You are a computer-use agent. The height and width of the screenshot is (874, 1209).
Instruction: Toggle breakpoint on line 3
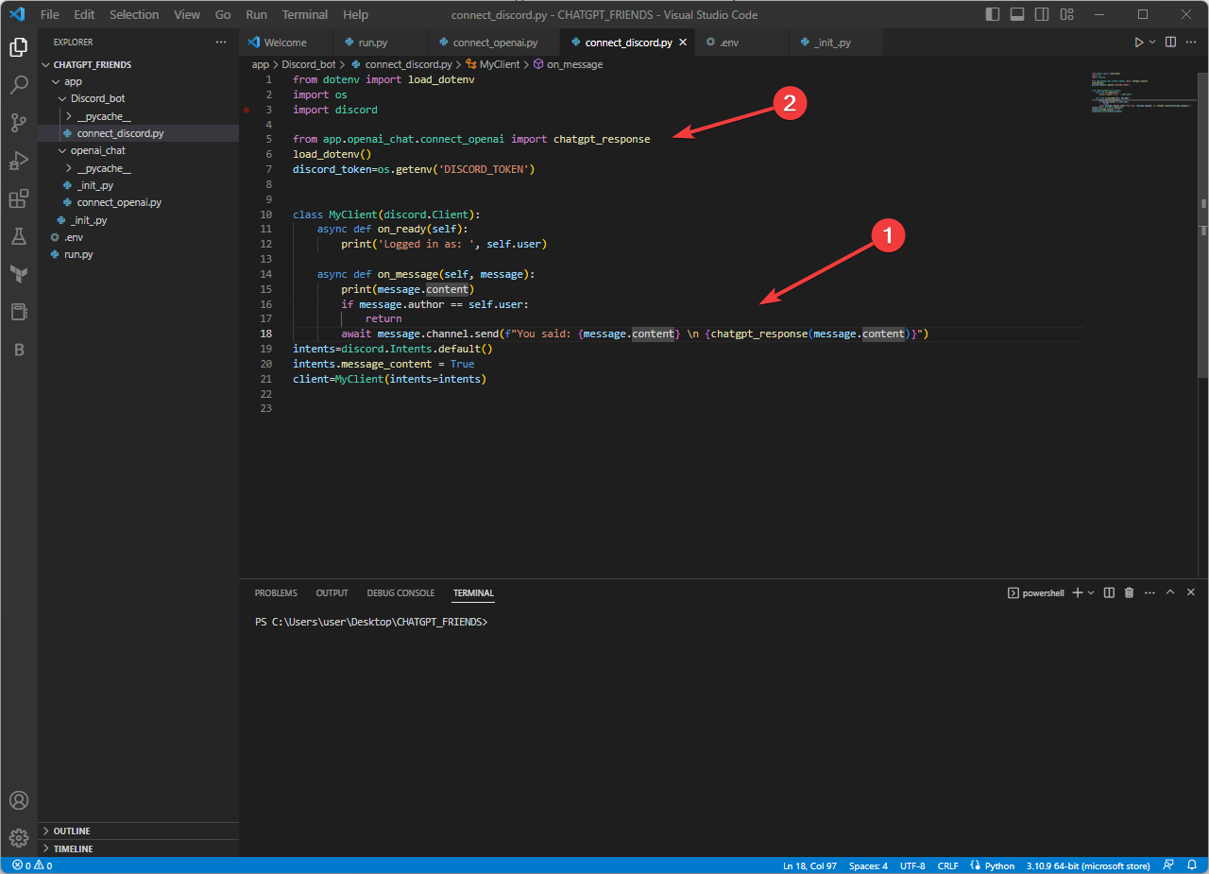point(247,110)
